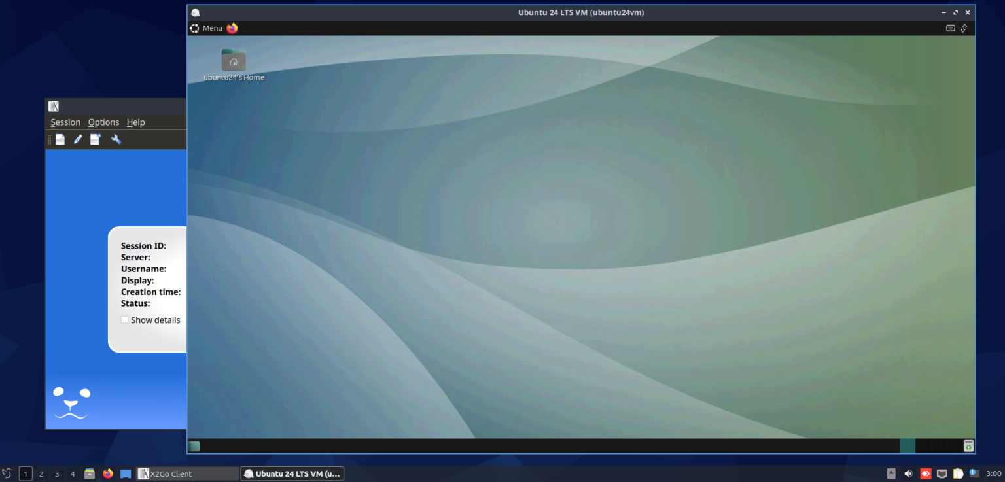The width and height of the screenshot is (1005, 482).
Task: Click the network icon in the system tray
Action: click(x=942, y=473)
